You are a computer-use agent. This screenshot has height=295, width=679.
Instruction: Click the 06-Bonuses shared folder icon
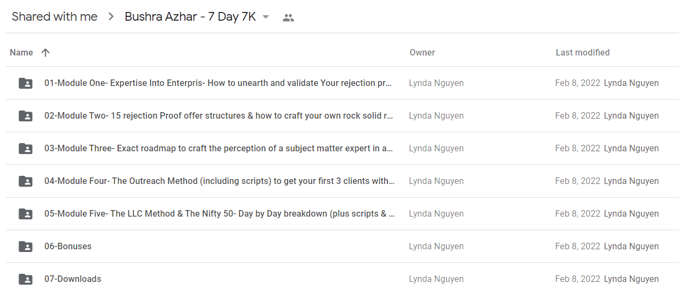(x=26, y=247)
